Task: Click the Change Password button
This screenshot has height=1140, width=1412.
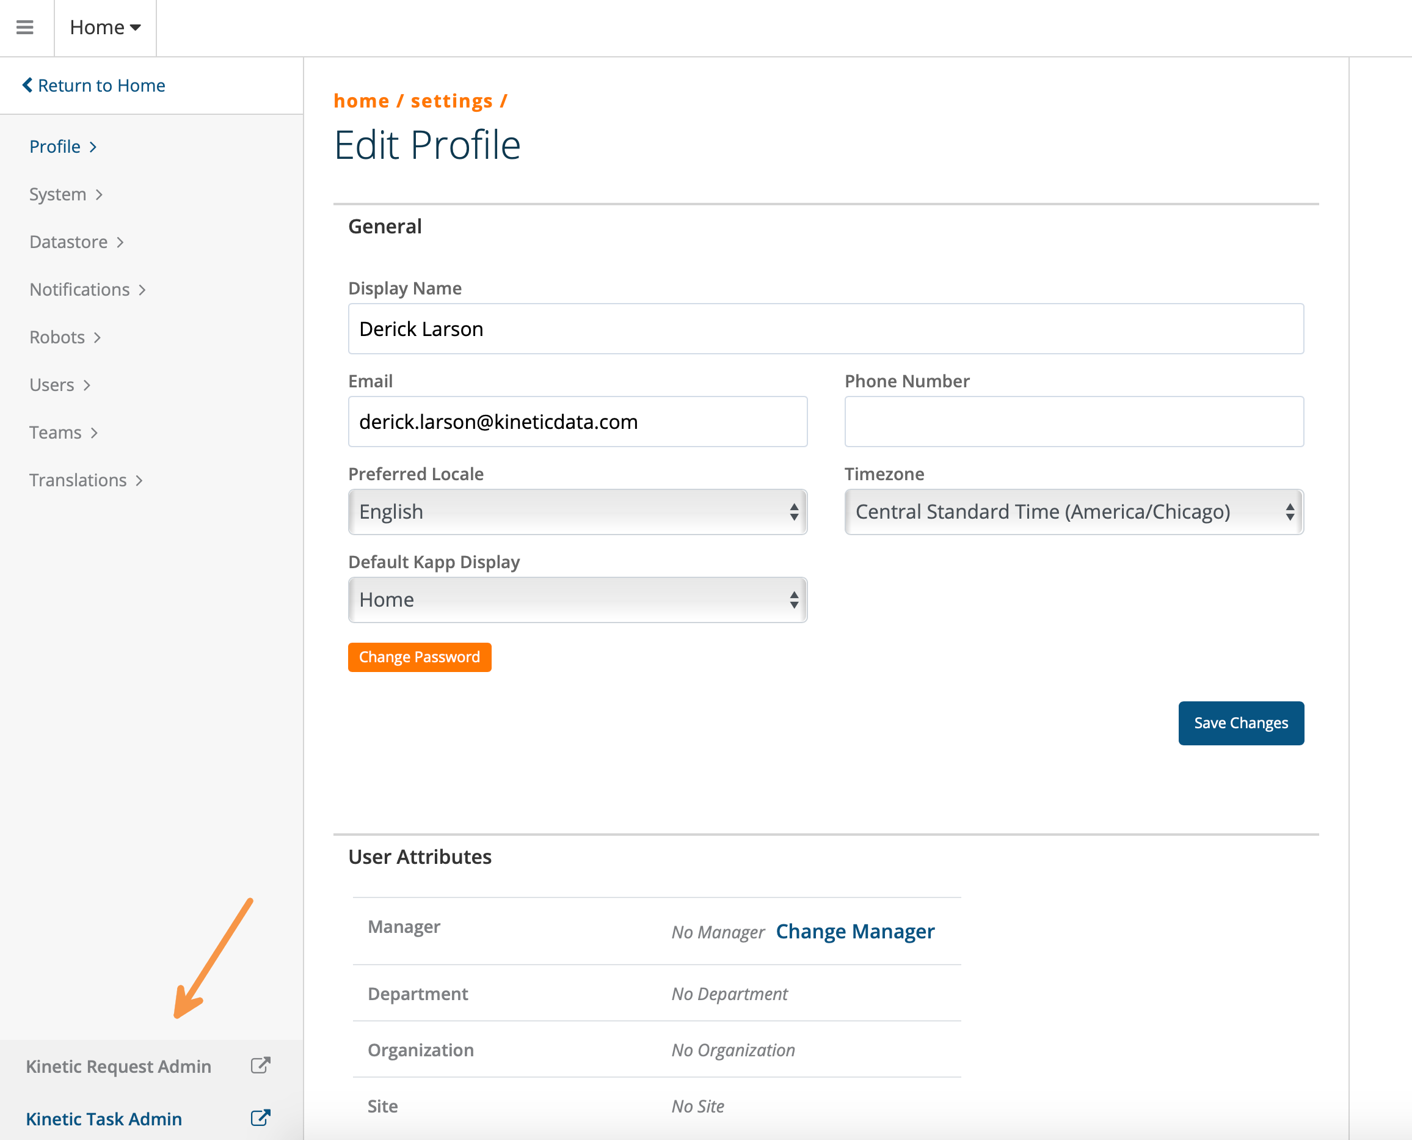Action: (x=419, y=657)
